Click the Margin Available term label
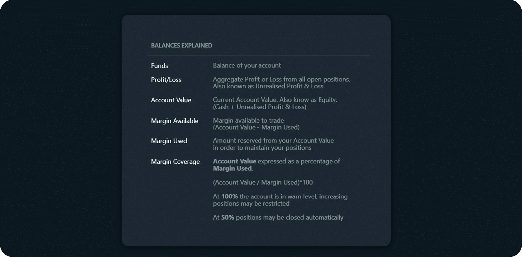Screen dimensions: 522x257 (175, 121)
